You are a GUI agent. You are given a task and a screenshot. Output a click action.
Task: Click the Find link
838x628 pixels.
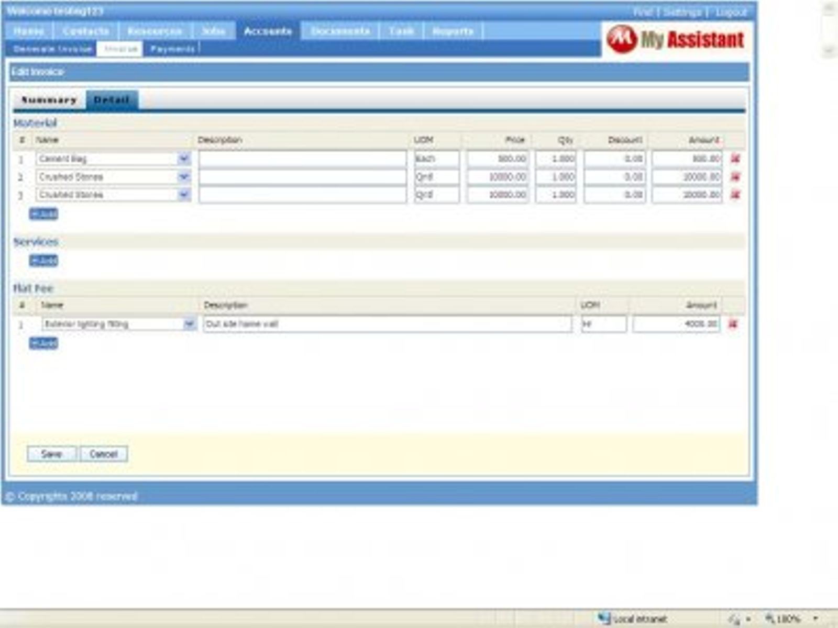click(643, 12)
